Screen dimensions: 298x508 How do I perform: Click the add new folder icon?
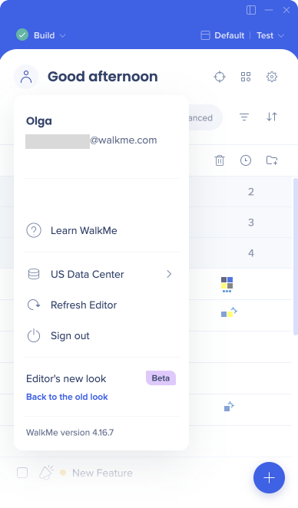[x=272, y=160]
